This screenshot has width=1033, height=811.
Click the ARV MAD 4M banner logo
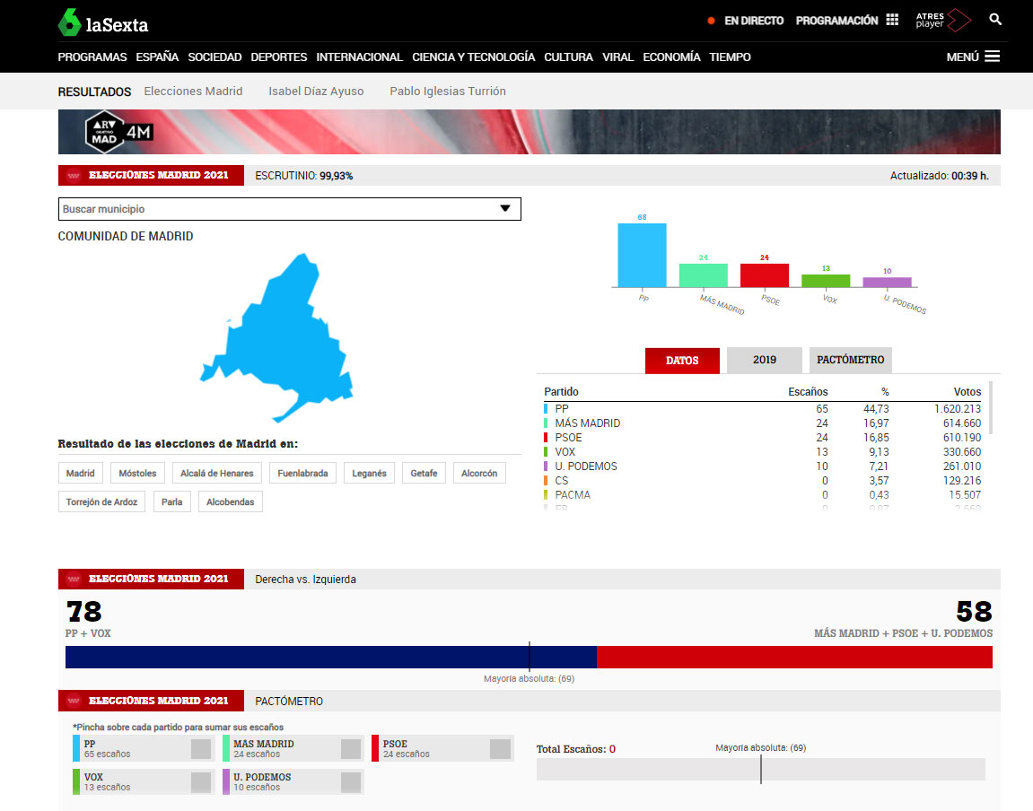(118, 132)
